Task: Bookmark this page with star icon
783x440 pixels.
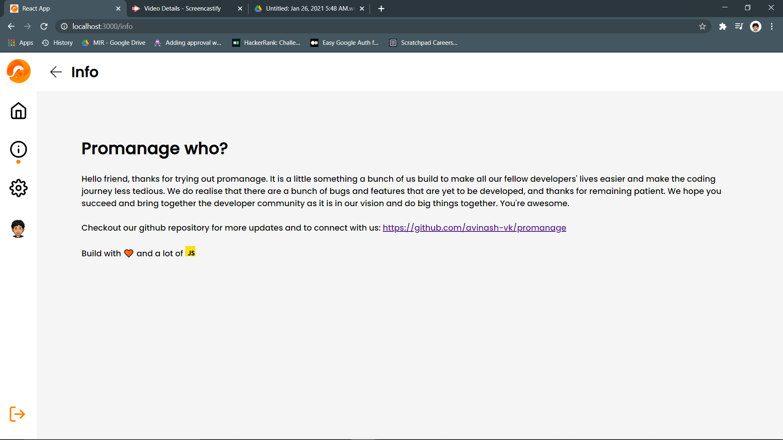Action: click(702, 26)
